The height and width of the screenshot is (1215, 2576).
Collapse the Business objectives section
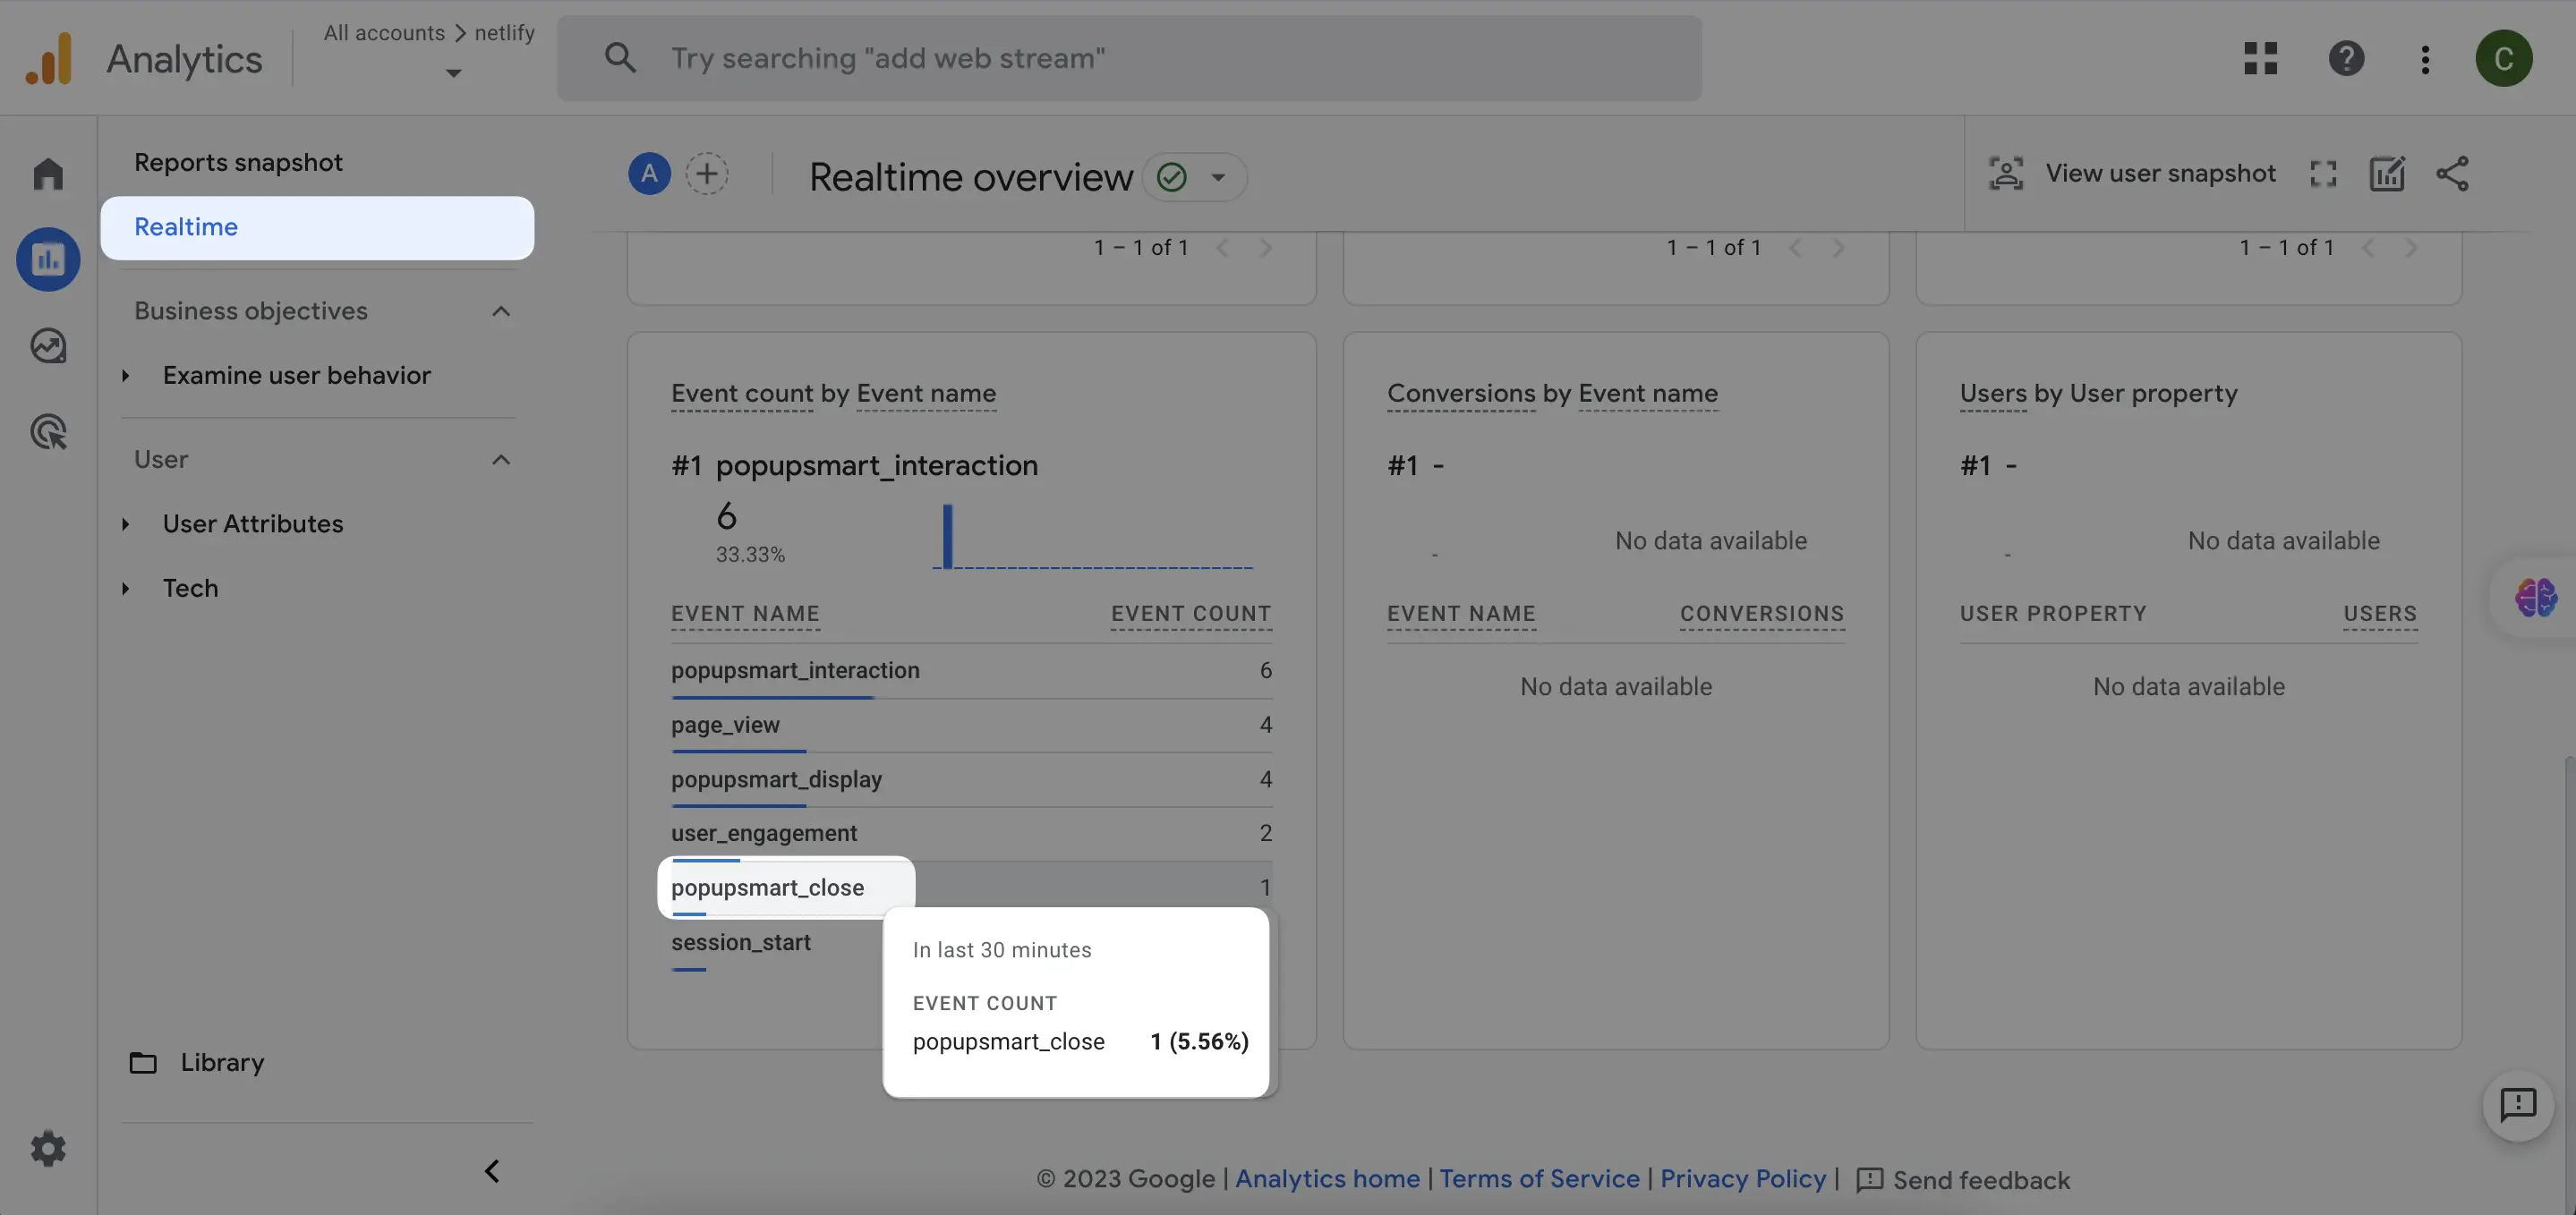click(x=501, y=311)
